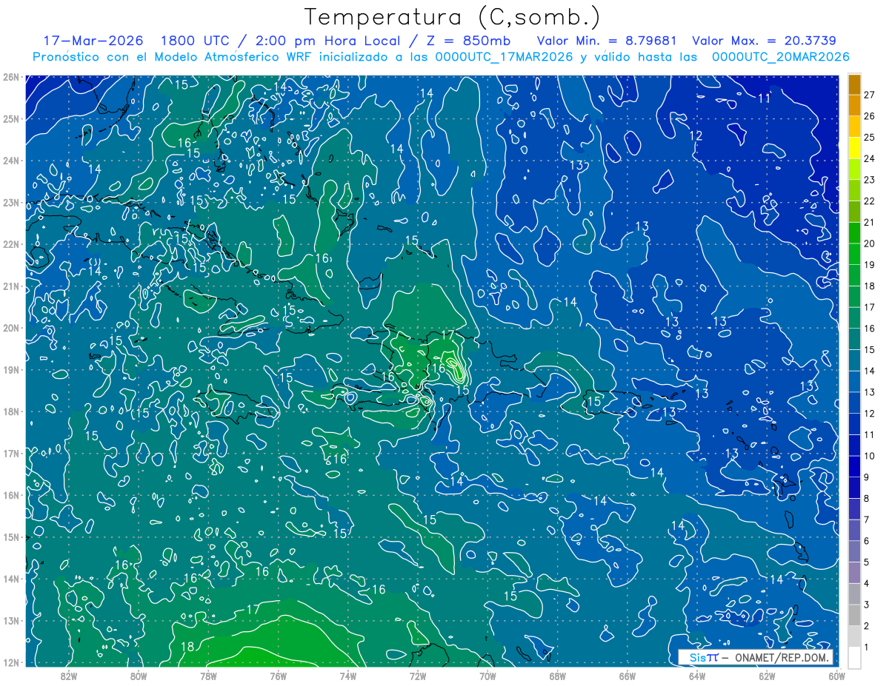Click the valid-until stamp '0000UTC_20MAR2026'
The height and width of the screenshot is (686, 889).
coord(779,57)
